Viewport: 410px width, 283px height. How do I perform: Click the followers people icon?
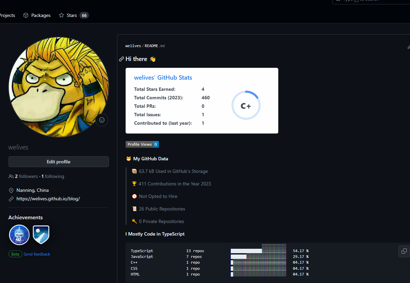(11, 176)
